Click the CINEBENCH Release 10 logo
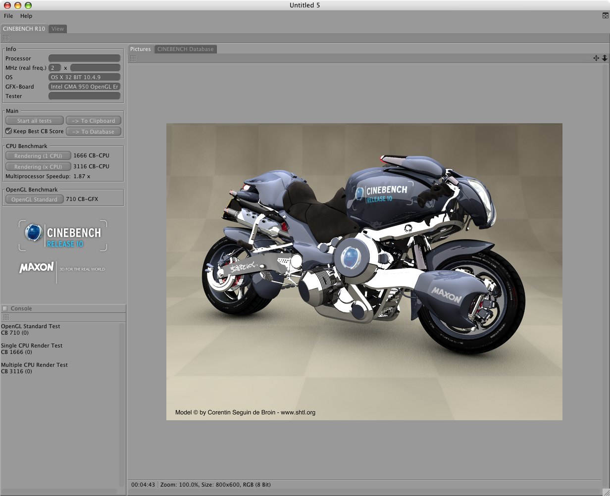The width and height of the screenshot is (610, 496). coord(63,236)
